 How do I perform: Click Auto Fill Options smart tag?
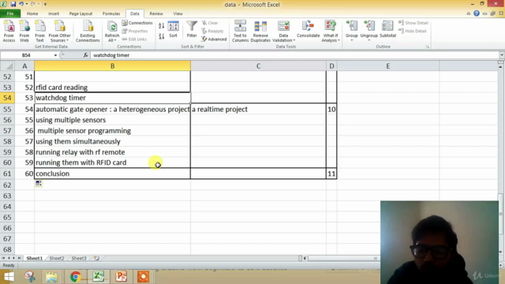pyautogui.click(x=39, y=184)
